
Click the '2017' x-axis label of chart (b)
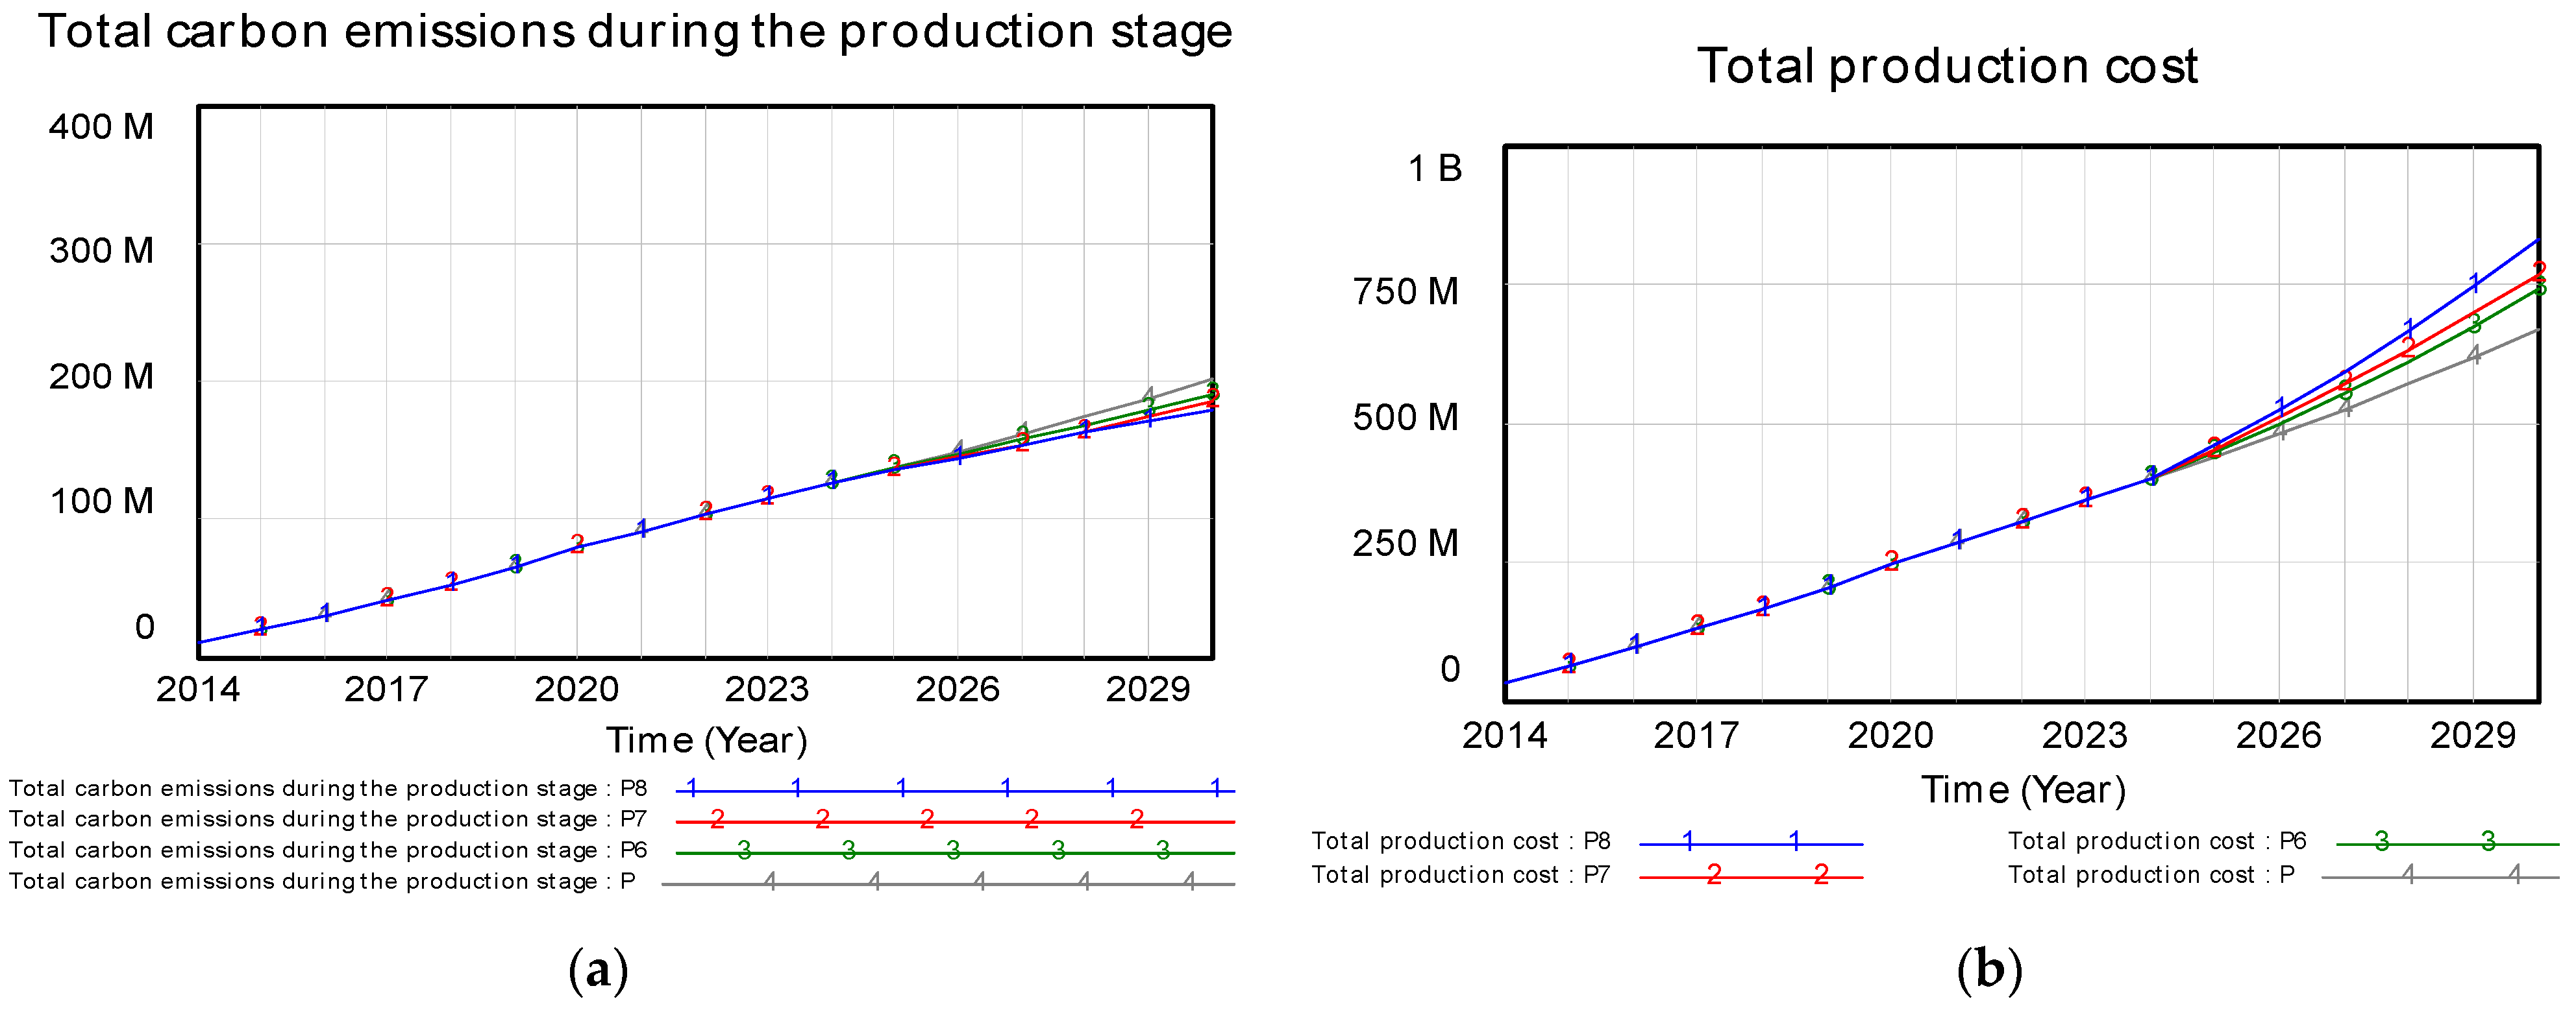(1697, 736)
